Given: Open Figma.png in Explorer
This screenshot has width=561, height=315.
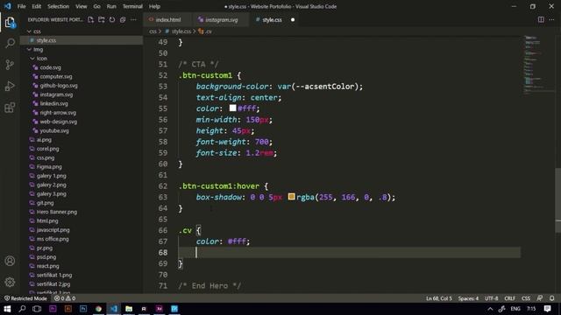Looking at the screenshot, I should coord(49,167).
